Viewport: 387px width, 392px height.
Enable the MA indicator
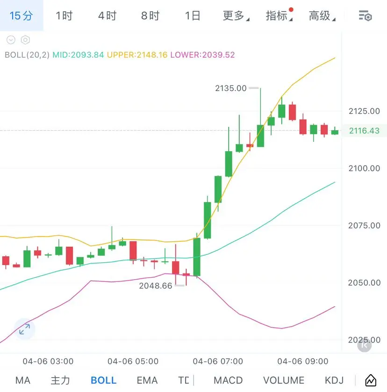(x=23, y=380)
